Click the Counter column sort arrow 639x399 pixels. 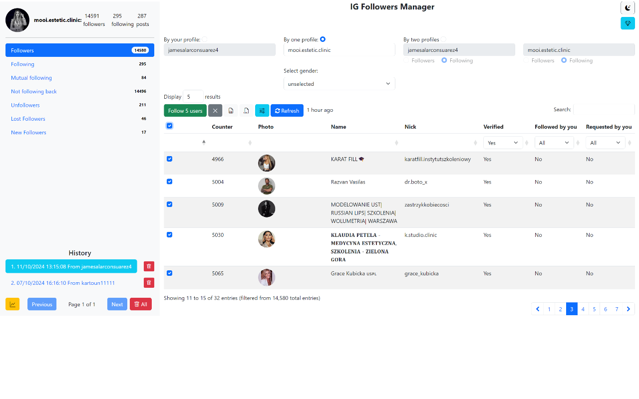pyautogui.click(x=204, y=142)
